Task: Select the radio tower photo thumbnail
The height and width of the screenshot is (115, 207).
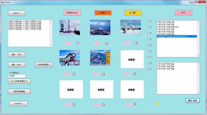Action: tap(70, 28)
